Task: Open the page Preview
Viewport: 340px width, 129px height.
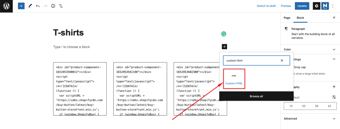Action: 286,6
